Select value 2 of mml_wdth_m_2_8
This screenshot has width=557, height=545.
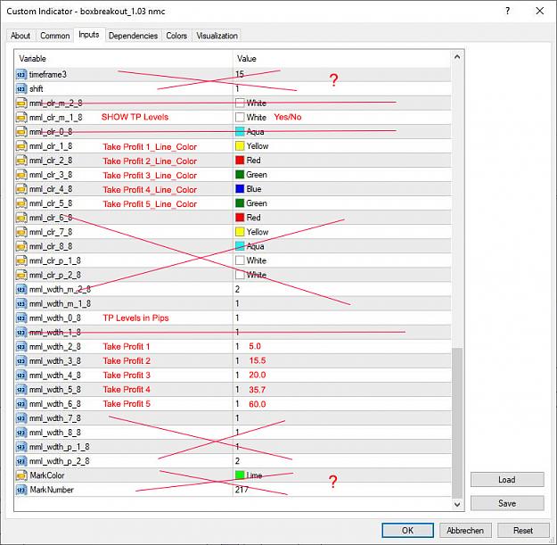pos(237,289)
